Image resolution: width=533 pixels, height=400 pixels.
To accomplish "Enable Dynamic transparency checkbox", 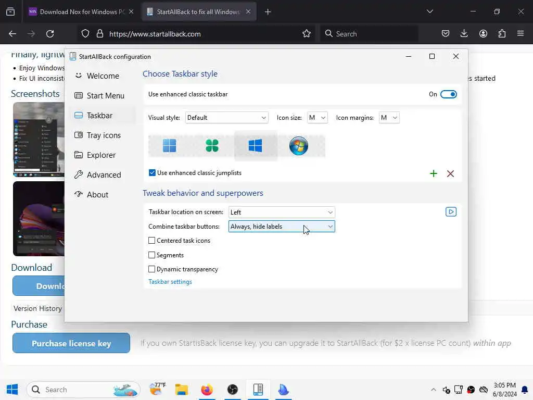I will click(151, 269).
